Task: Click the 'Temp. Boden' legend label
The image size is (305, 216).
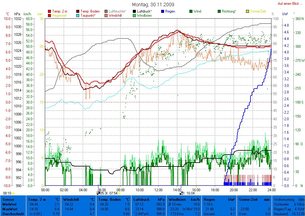Action: point(90,11)
